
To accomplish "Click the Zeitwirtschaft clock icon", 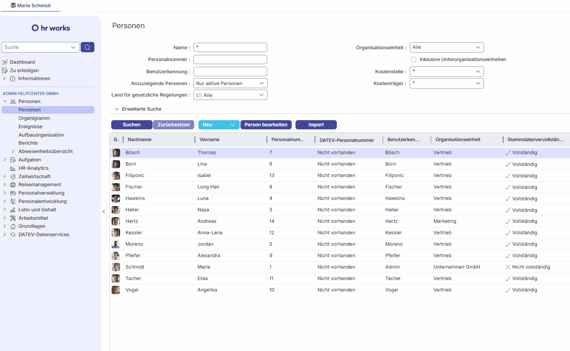I will (13, 177).
